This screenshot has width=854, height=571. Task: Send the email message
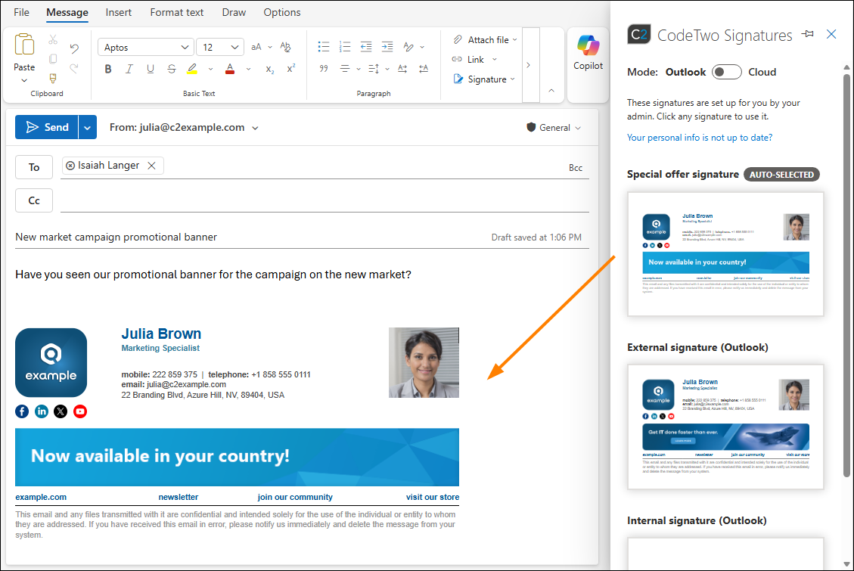click(x=47, y=127)
